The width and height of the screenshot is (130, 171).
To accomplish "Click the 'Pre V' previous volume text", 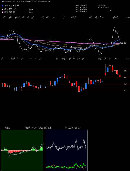I will (x=103, y=8).
